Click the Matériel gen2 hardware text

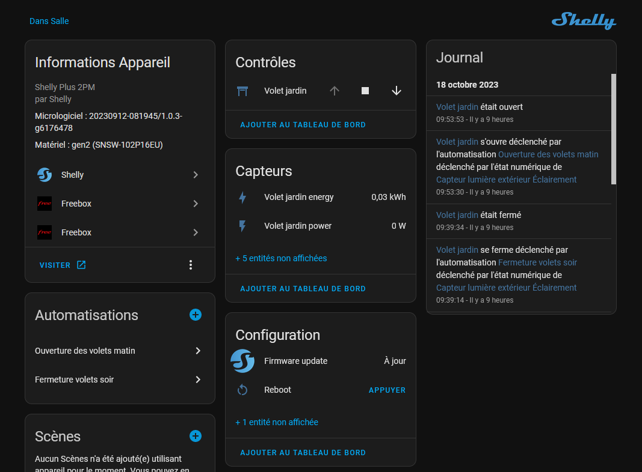click(x=99, y=145)
